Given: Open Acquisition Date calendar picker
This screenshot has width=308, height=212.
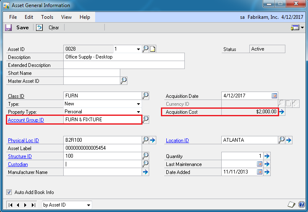Looking at the screenshot, I should [274, 96].
